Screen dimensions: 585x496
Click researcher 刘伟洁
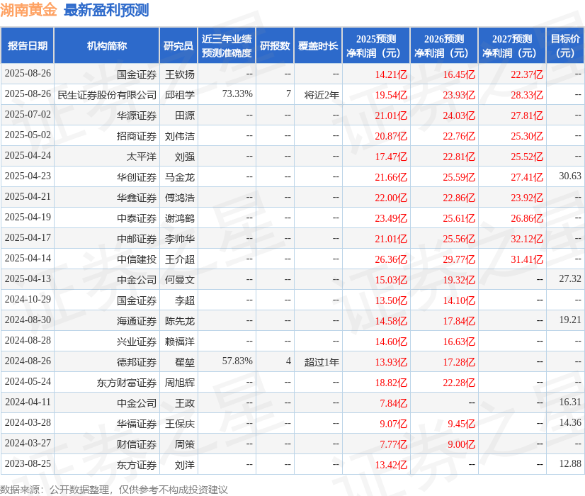[180, 136]
